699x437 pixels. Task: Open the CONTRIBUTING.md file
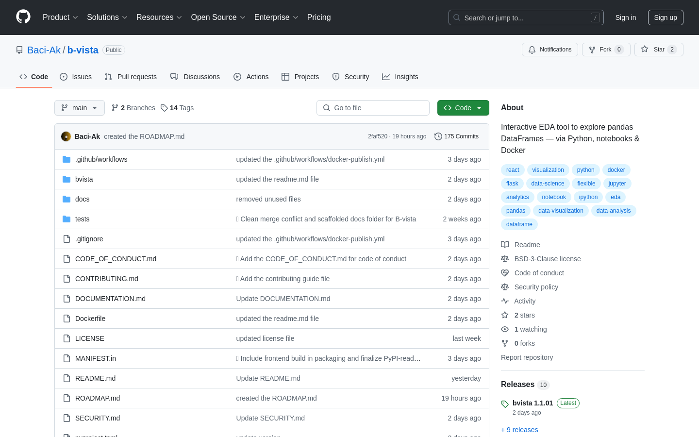(x=107, y=279)
